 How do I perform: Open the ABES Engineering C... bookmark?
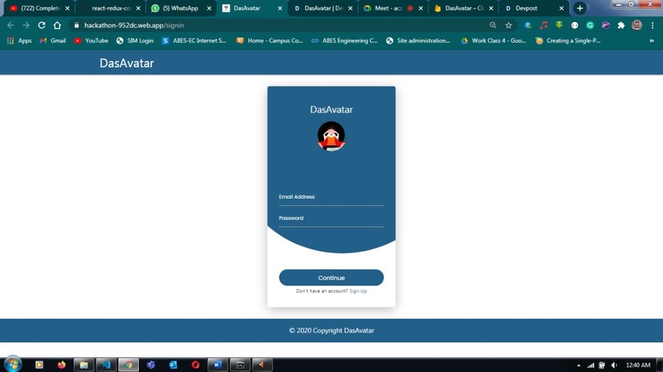[345, 40]
